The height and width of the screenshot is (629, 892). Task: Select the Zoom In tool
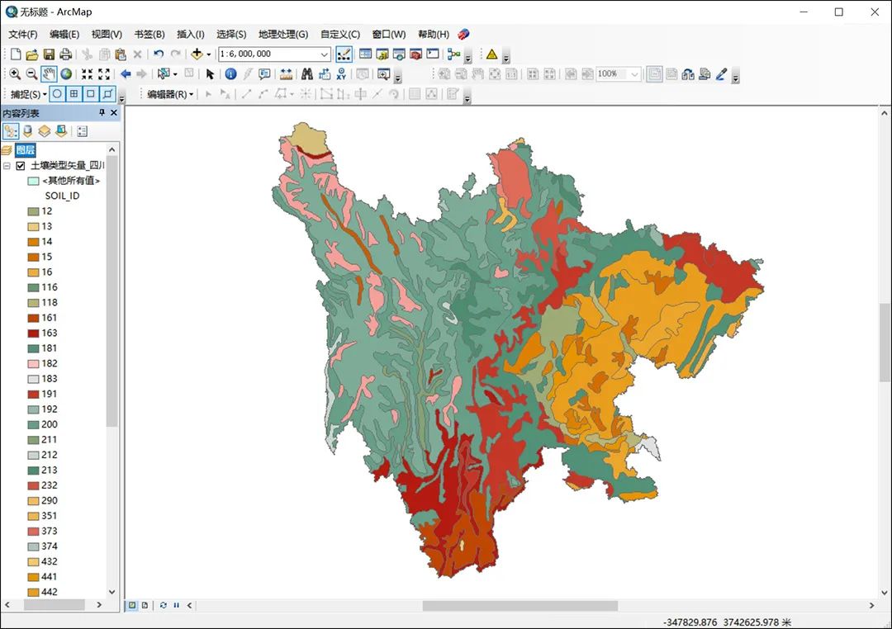click(16, 74)
